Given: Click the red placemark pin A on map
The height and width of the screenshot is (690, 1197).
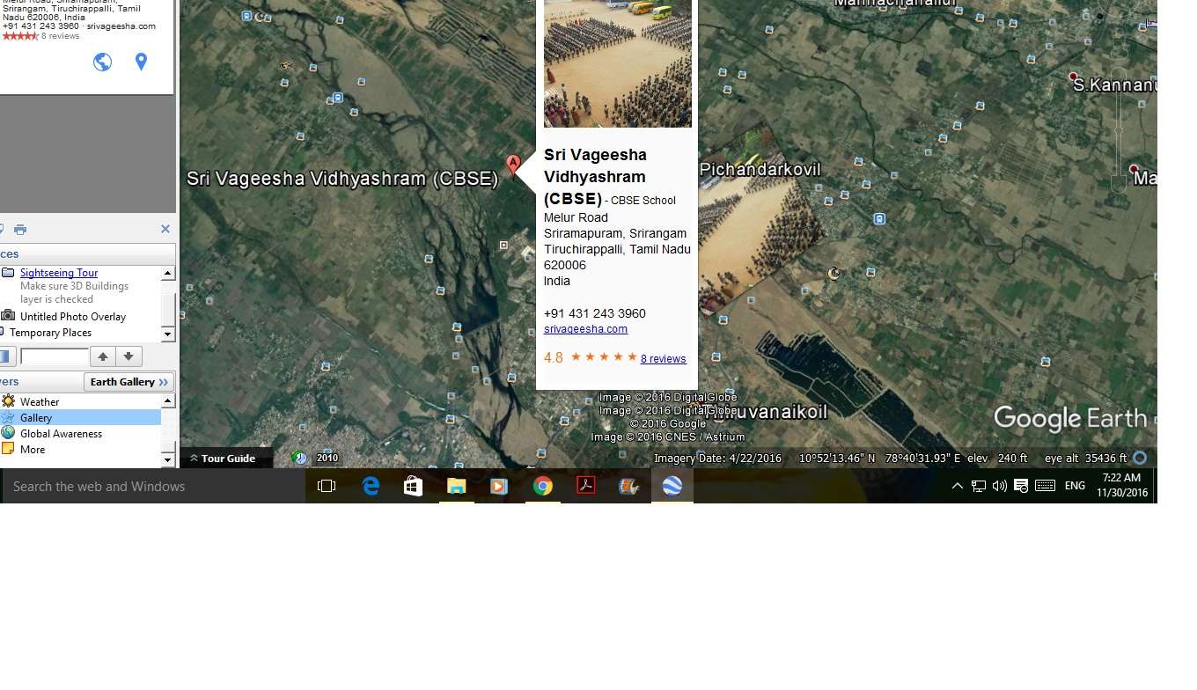Looking at the screenshot, I should click(513, 165).
